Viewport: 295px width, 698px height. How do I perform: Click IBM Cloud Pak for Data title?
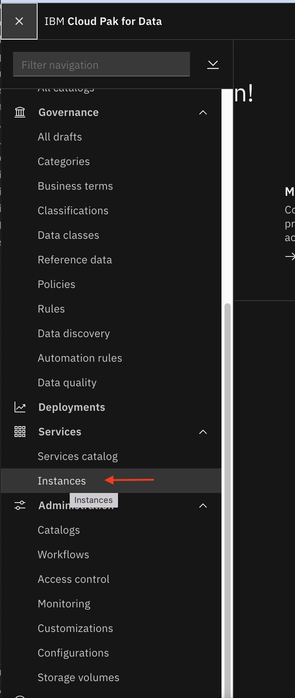pos(103,21)
